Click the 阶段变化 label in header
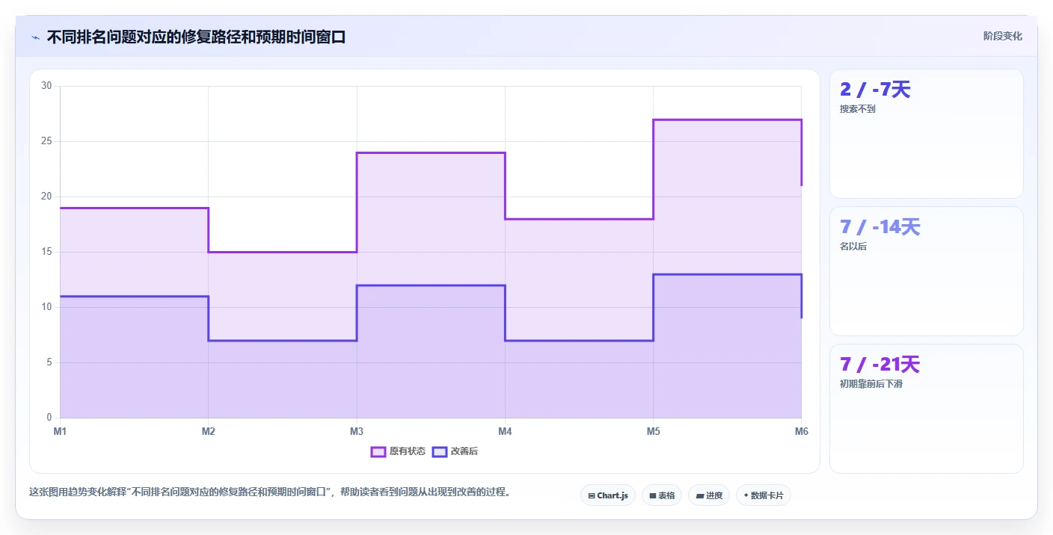 (x=1002, y=36)
